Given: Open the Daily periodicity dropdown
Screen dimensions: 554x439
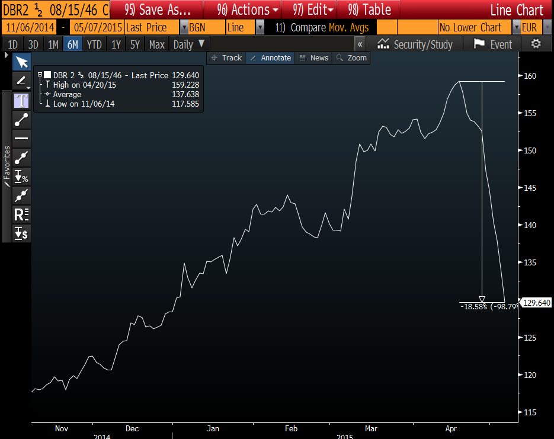Looking at the screenshot, I should tap(188, 44).
